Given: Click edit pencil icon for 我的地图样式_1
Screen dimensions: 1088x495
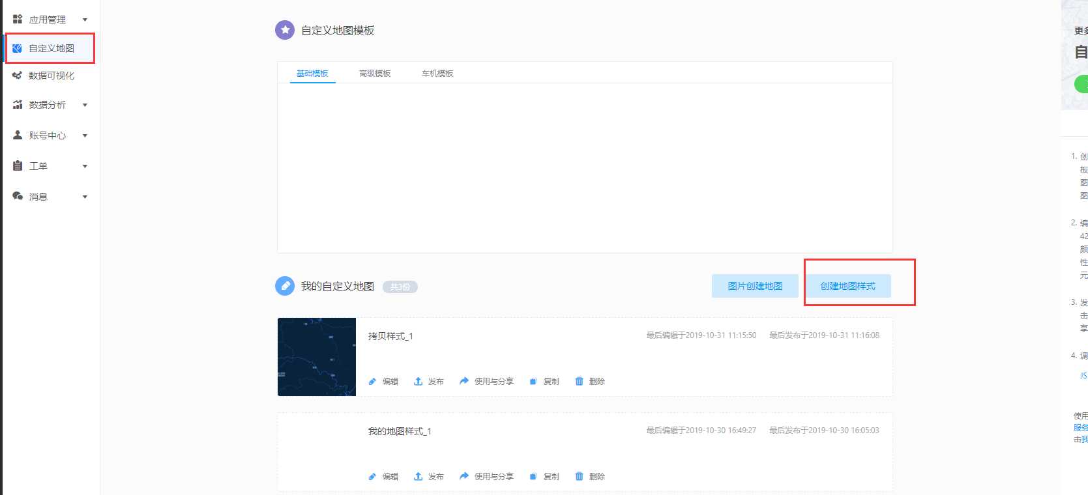Looking at the screenshot, I should pos(372,477).
